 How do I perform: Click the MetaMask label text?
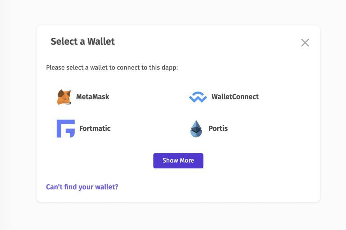(93, 96)
